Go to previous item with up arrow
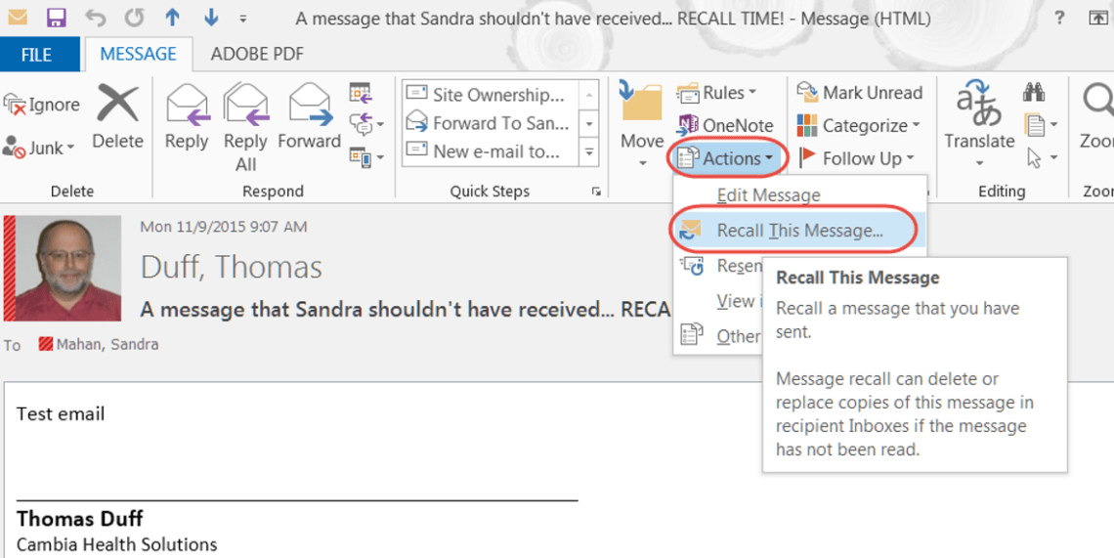The image size is (1114, 558). coord(173,18)
